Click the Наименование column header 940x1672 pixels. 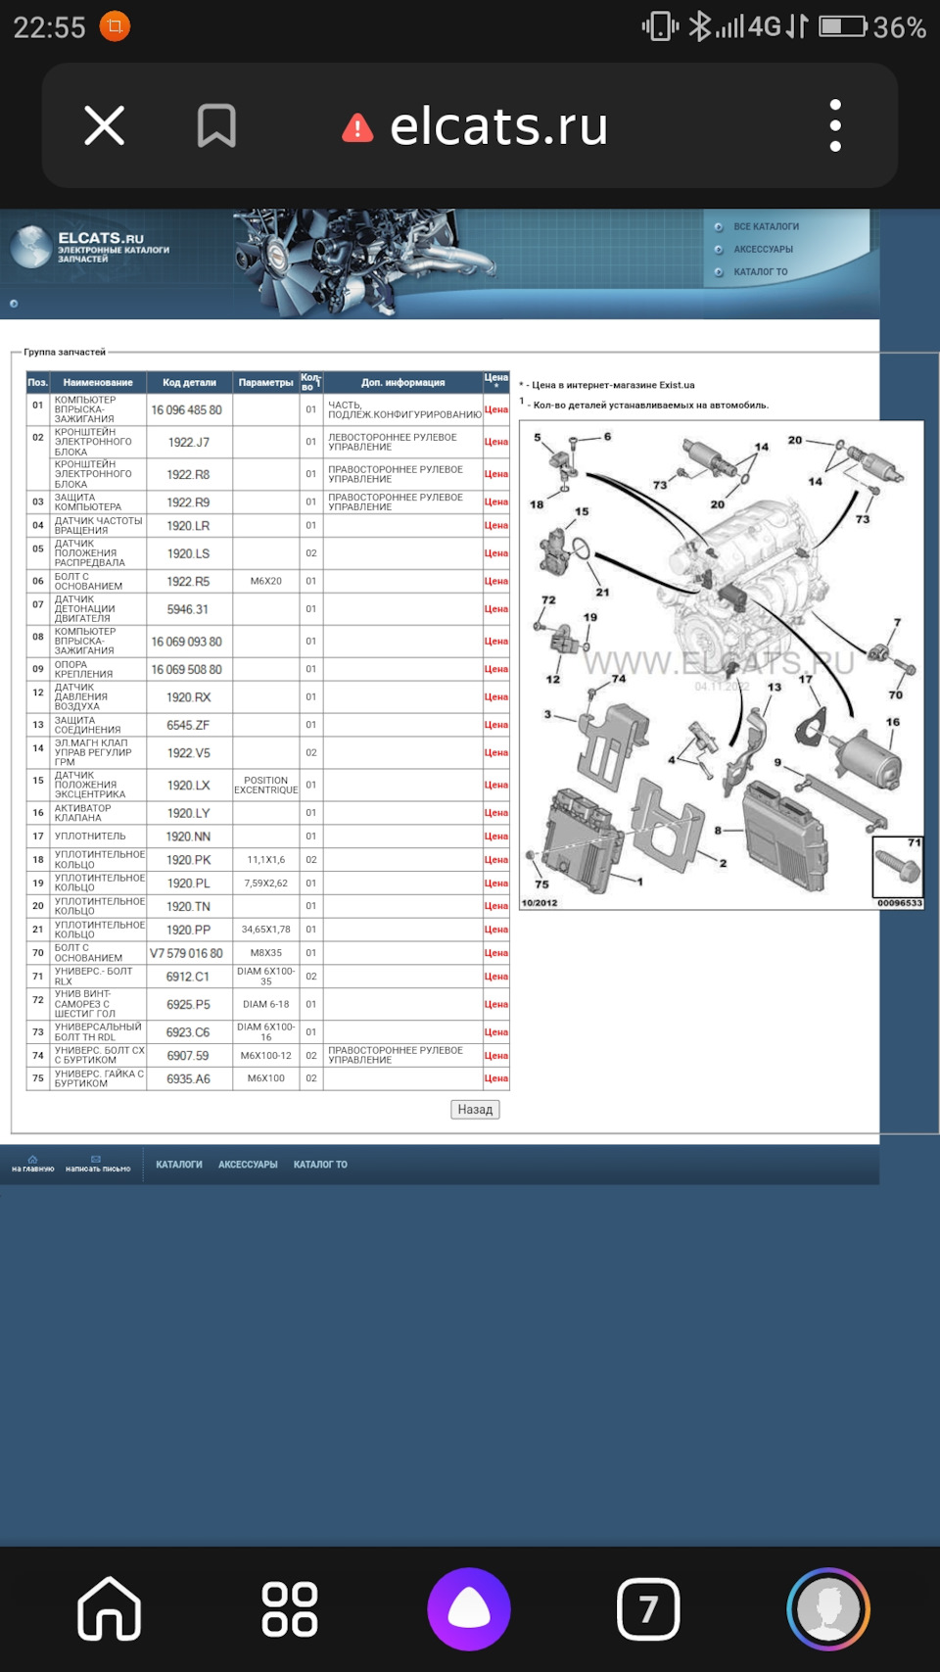click(x=98, y=383)
